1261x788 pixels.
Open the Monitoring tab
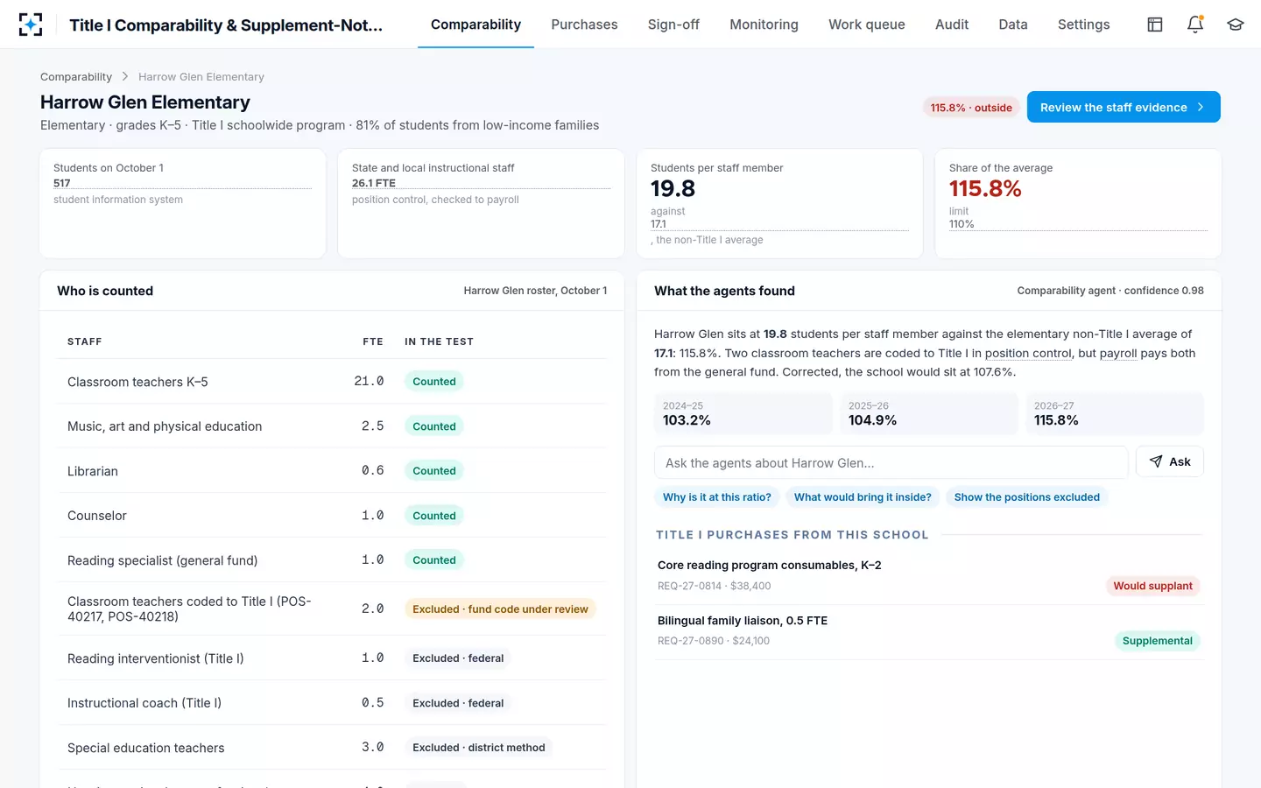click(x=764, y=25)
